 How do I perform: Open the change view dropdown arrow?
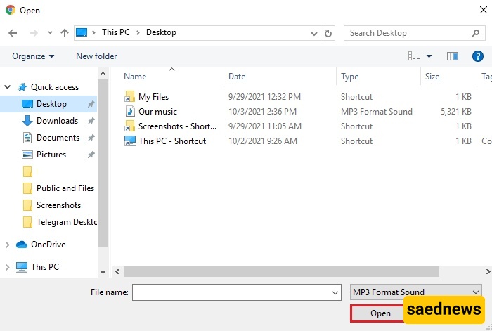[x=429, y=56]
